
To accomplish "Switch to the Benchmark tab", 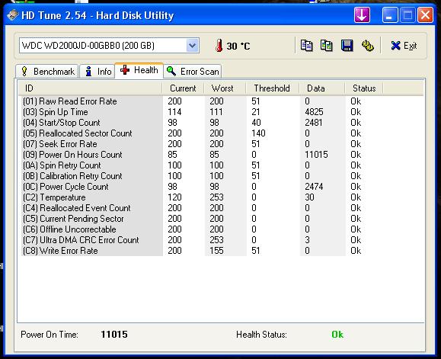I will [47, 72].
